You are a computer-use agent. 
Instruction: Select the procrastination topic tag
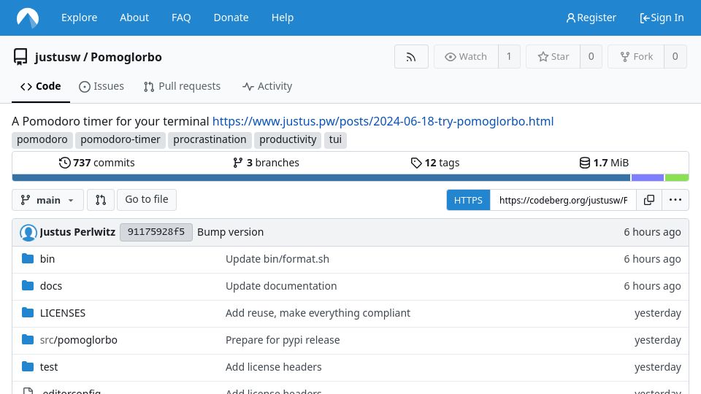pyautogui.click(x=210, y=140)
